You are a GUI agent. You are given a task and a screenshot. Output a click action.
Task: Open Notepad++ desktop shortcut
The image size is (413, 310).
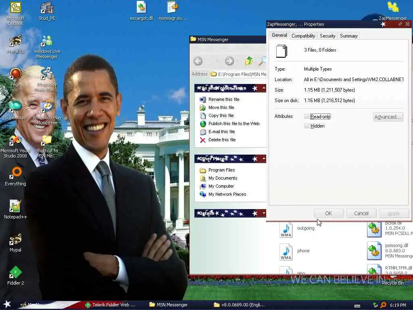[x=15, y=209]
